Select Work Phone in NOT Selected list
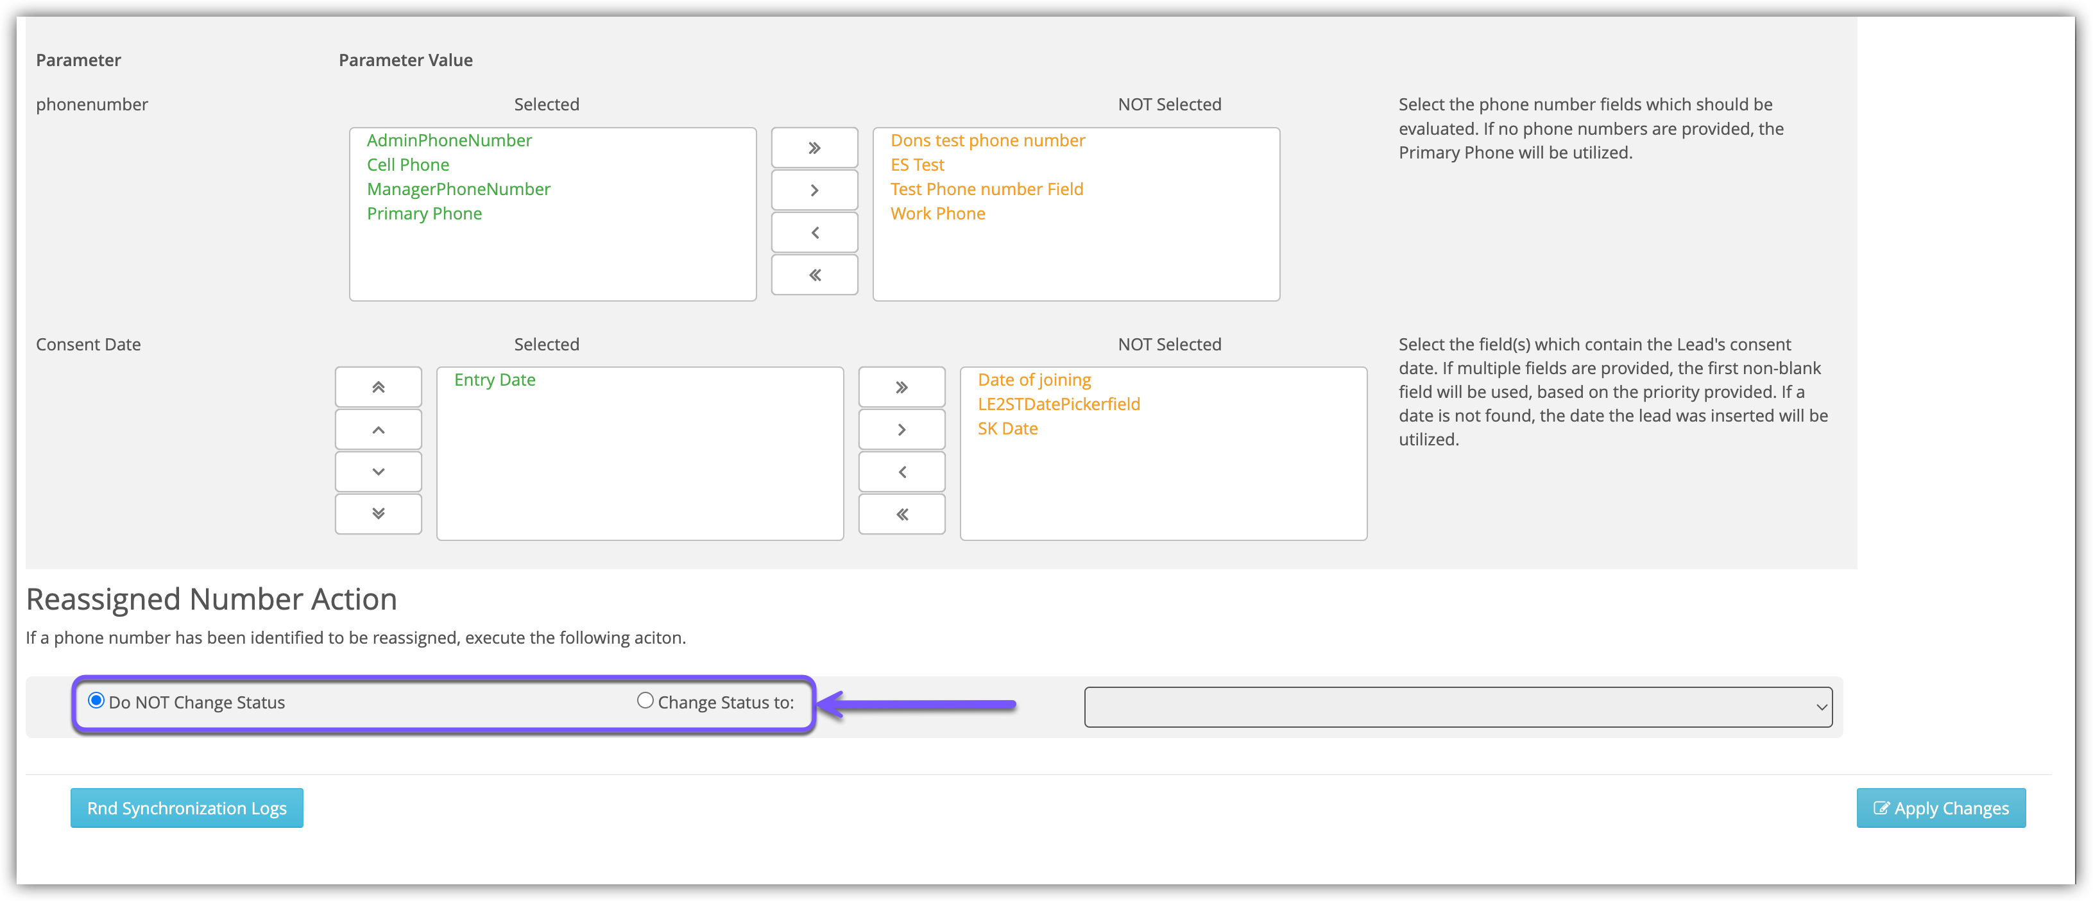The height and width of the screenshot is (901, 2093). (937, 214)
